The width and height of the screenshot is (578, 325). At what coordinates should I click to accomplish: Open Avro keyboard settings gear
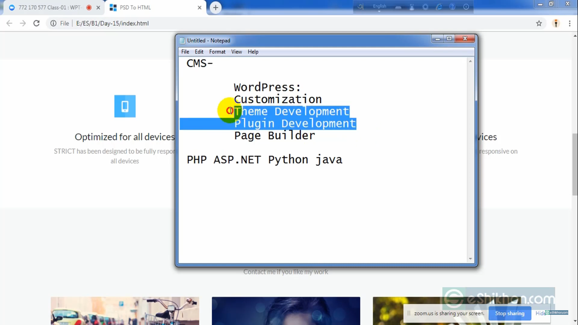(x=425, y=7)
